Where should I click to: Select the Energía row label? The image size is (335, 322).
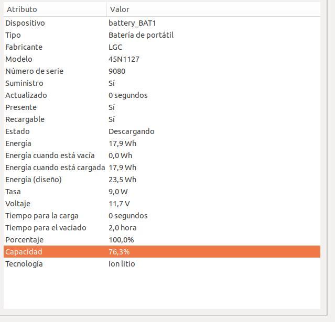click(x=18, y=143)
